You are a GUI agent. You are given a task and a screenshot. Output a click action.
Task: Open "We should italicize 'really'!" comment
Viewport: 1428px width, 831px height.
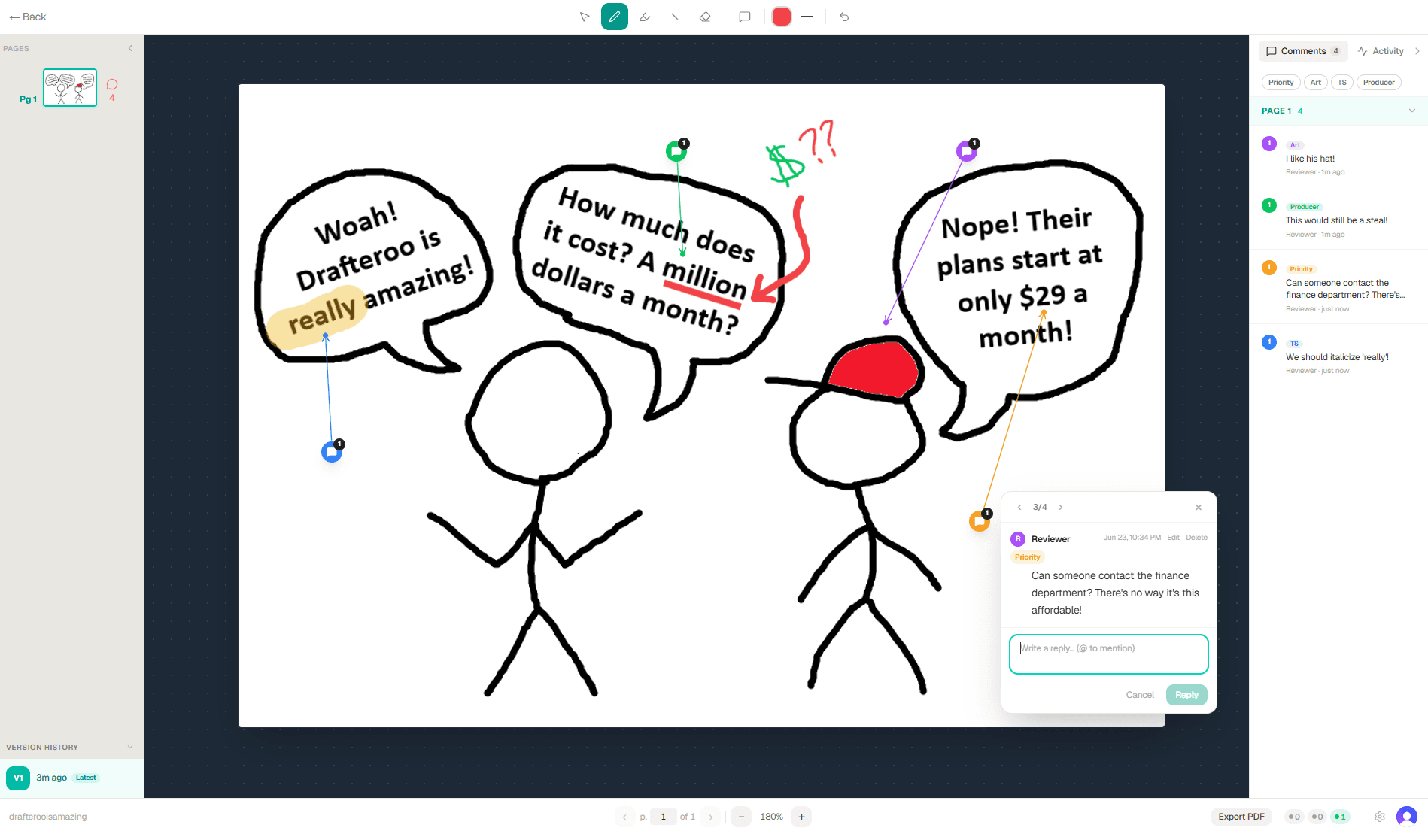click(x=1339, y=356)
